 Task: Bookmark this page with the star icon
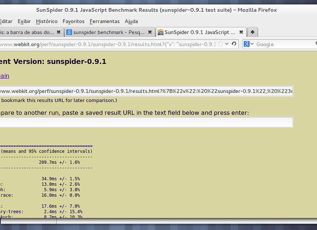(x=221, y=44)
